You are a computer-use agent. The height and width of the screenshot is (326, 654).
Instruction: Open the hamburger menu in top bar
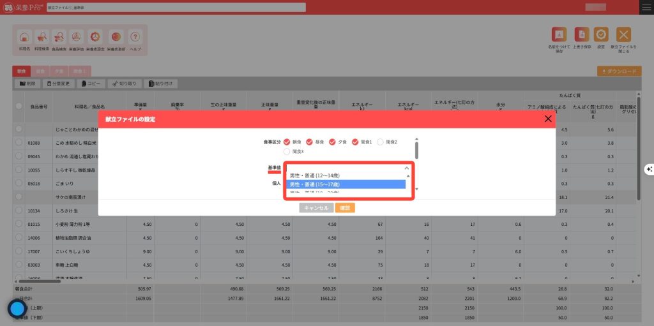click(646, 6)
